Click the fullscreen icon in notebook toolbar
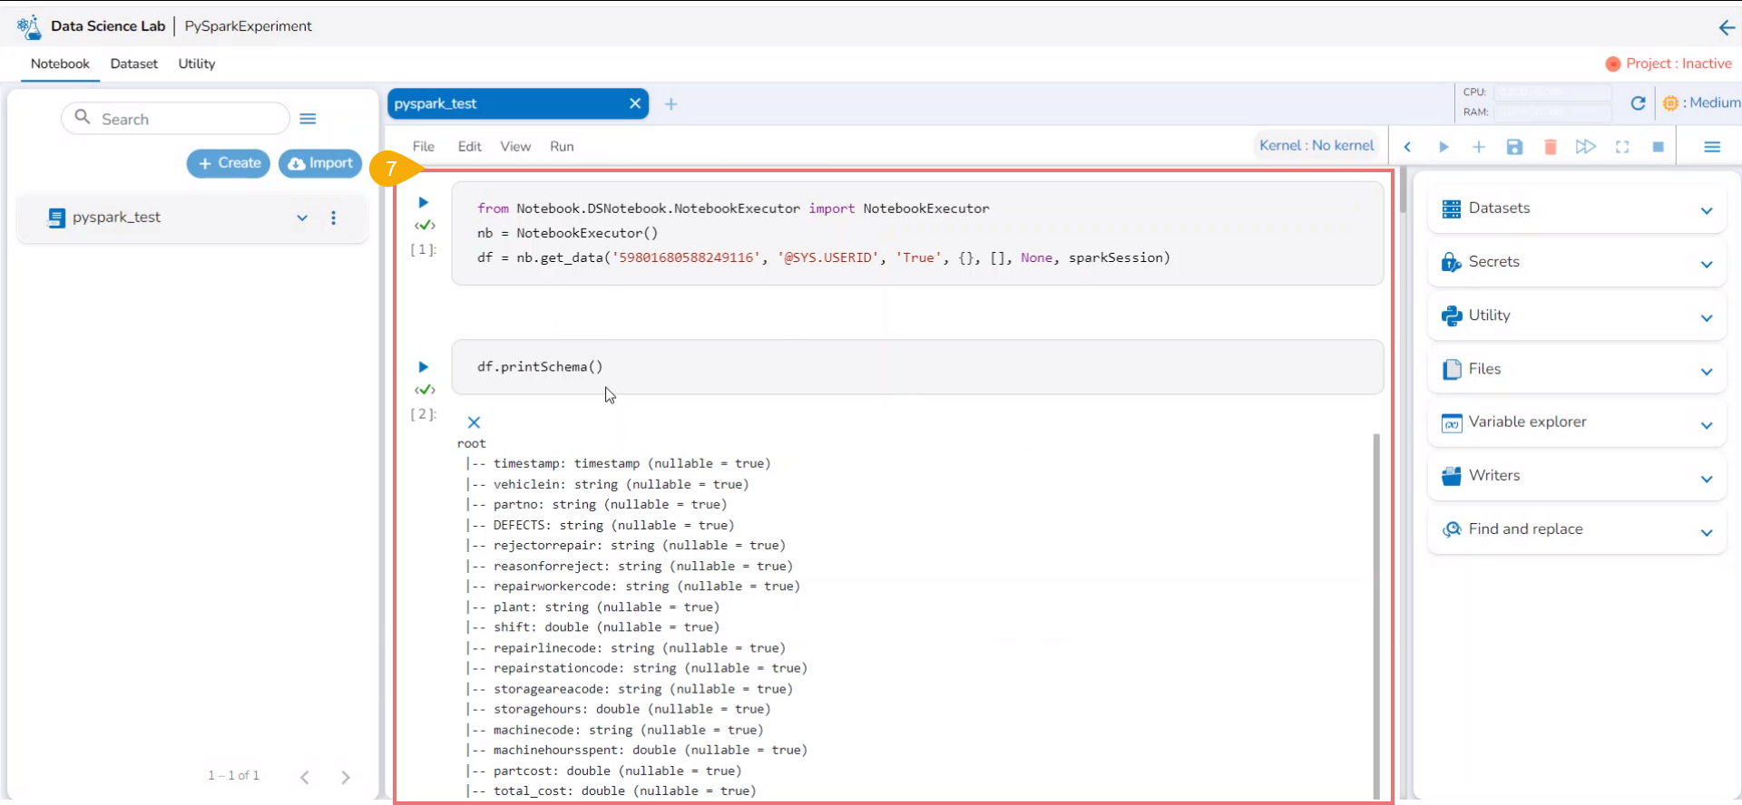Image resolution: width=1742 pixels, height=805 pixels. [1622, 147]
